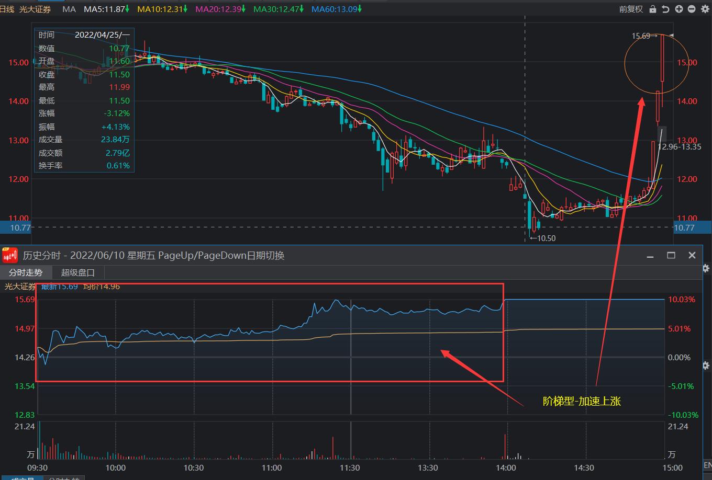
Task: Toggle the MA60 moving average line
Action: tap(336, 9)
